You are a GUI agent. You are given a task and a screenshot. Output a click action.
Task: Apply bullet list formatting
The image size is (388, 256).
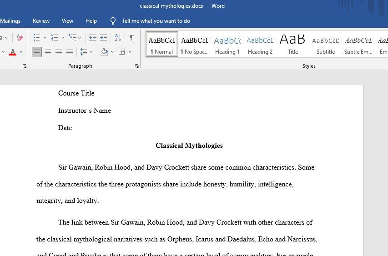tap(37, 38)
